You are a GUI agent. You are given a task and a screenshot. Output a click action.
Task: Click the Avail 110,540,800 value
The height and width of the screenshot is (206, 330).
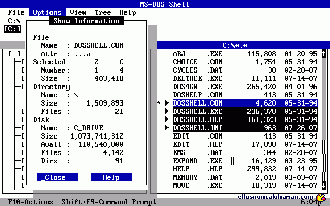[101, 144]
